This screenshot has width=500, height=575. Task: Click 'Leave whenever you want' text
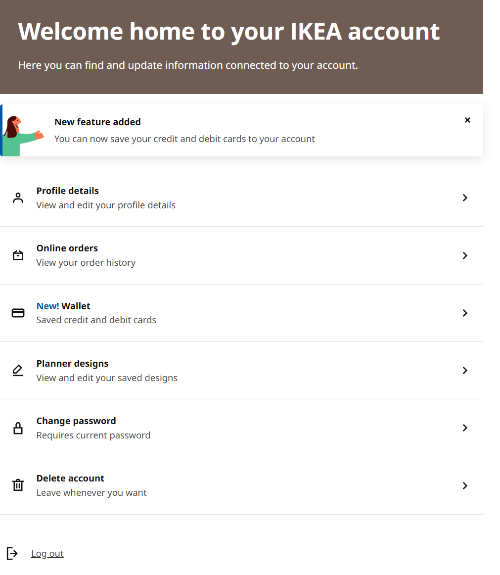tap(91, 492)
